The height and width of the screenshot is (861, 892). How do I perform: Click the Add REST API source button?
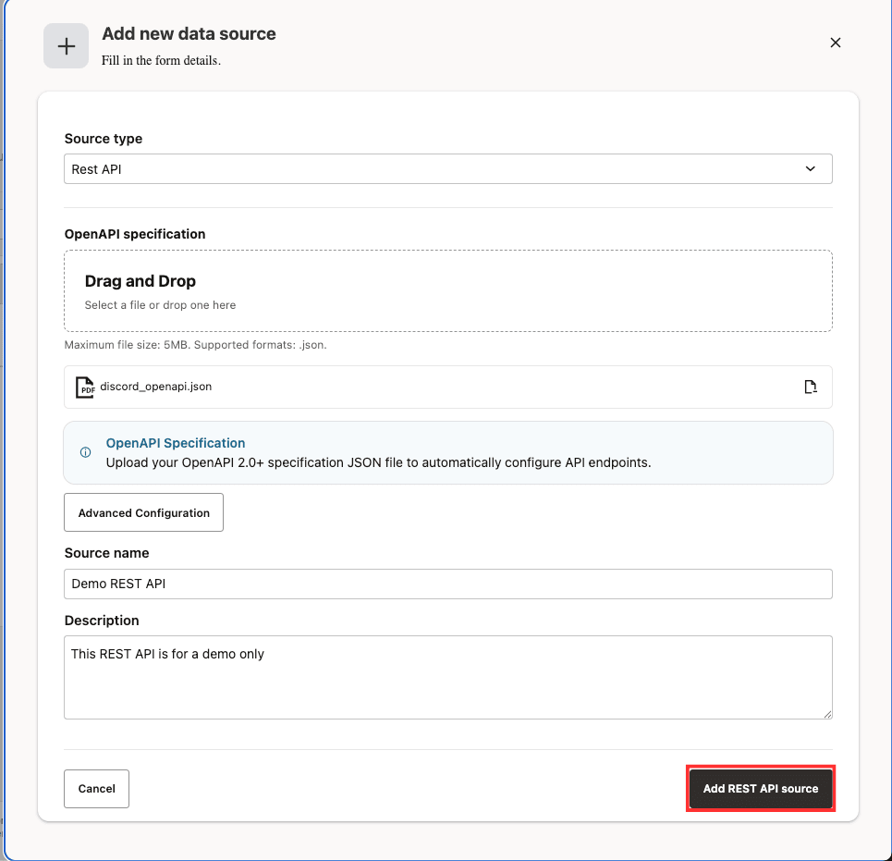[760, 788]
